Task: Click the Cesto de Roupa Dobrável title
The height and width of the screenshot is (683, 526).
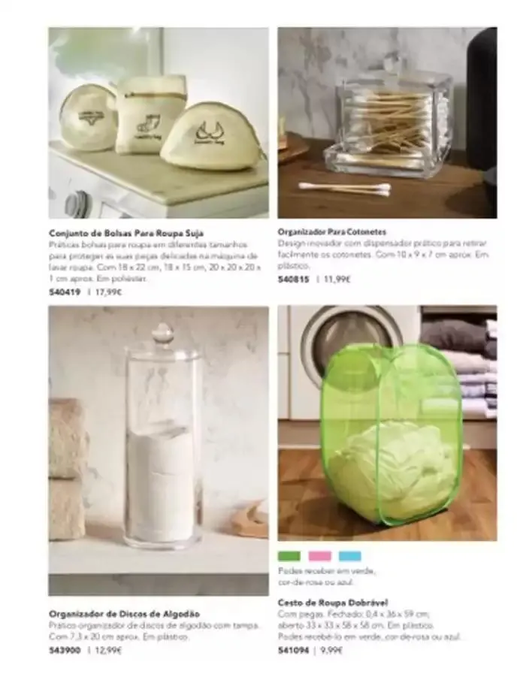Action: [x=333, y=603]
